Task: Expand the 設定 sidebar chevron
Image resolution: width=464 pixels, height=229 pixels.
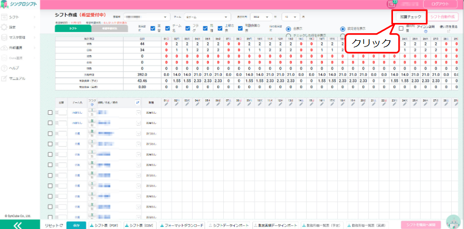Action: pos(34,27)
